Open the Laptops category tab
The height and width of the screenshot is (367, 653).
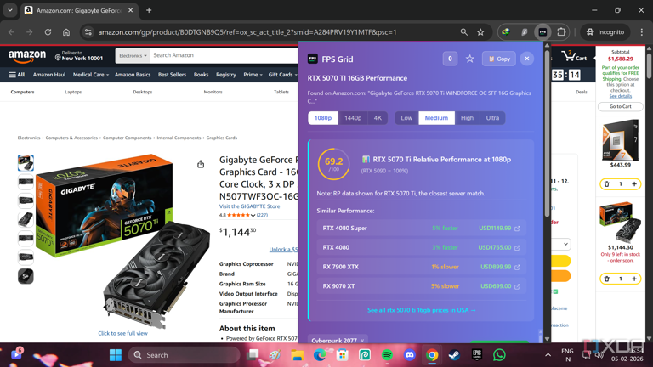tap(73, 92)
